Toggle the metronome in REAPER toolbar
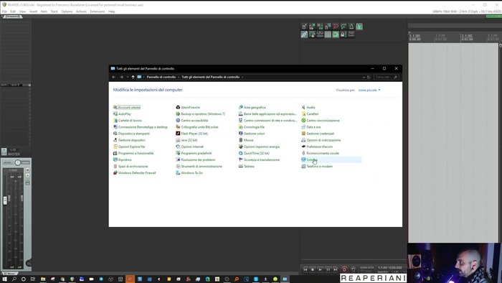502x283 pixels. click(351, 27)
